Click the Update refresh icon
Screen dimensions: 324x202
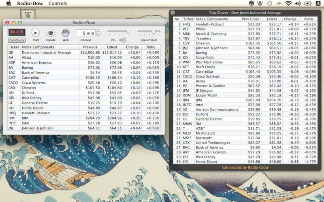50,33
